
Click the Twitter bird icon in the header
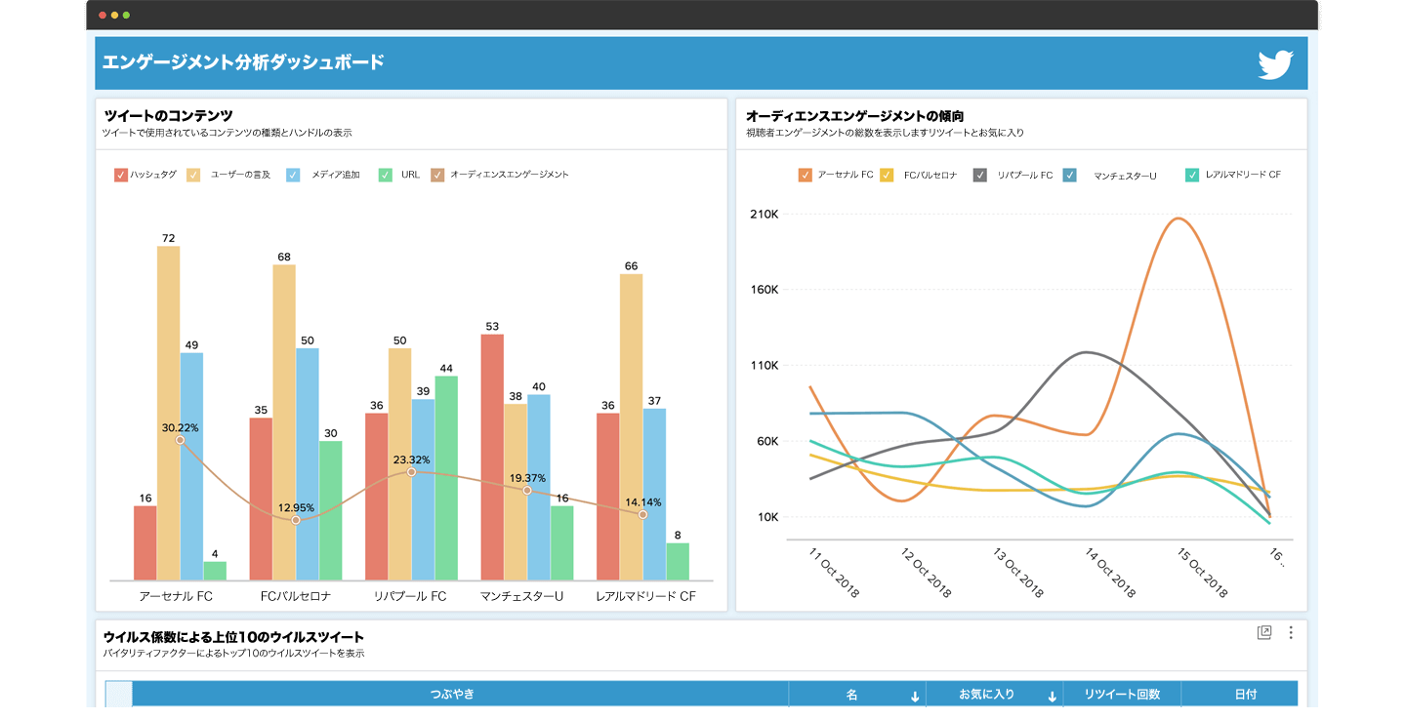coord(1277,62)
